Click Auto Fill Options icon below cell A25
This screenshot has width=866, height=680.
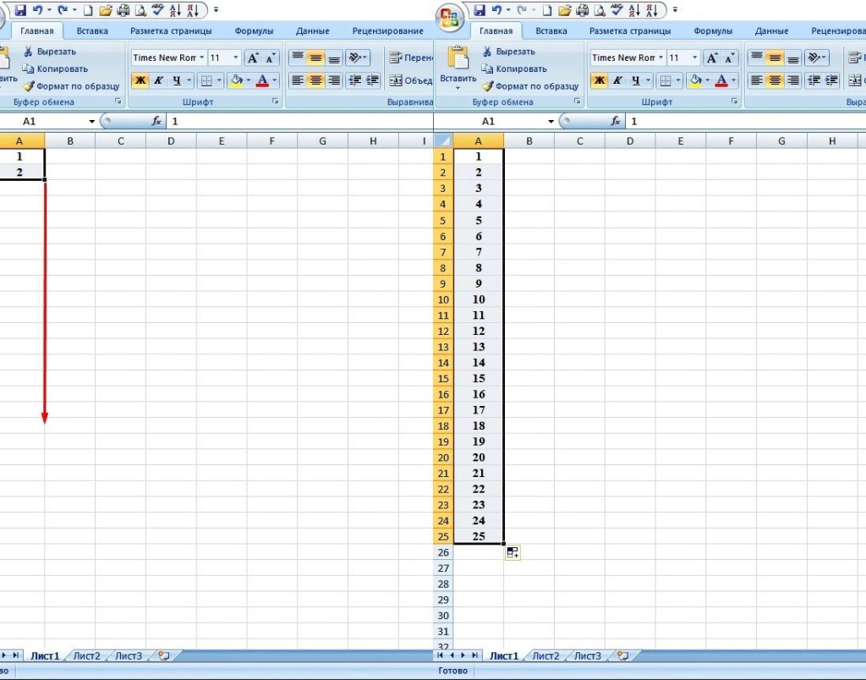coord(512,552)
